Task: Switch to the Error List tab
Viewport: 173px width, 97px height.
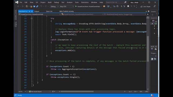Action: tap(49, 11)
